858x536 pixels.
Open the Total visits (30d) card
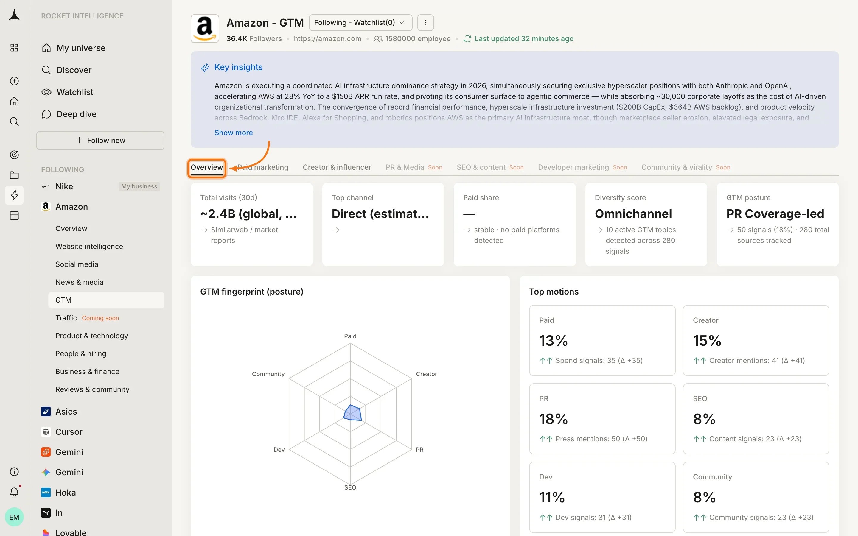pyautogui.click(x=252, y=225)
